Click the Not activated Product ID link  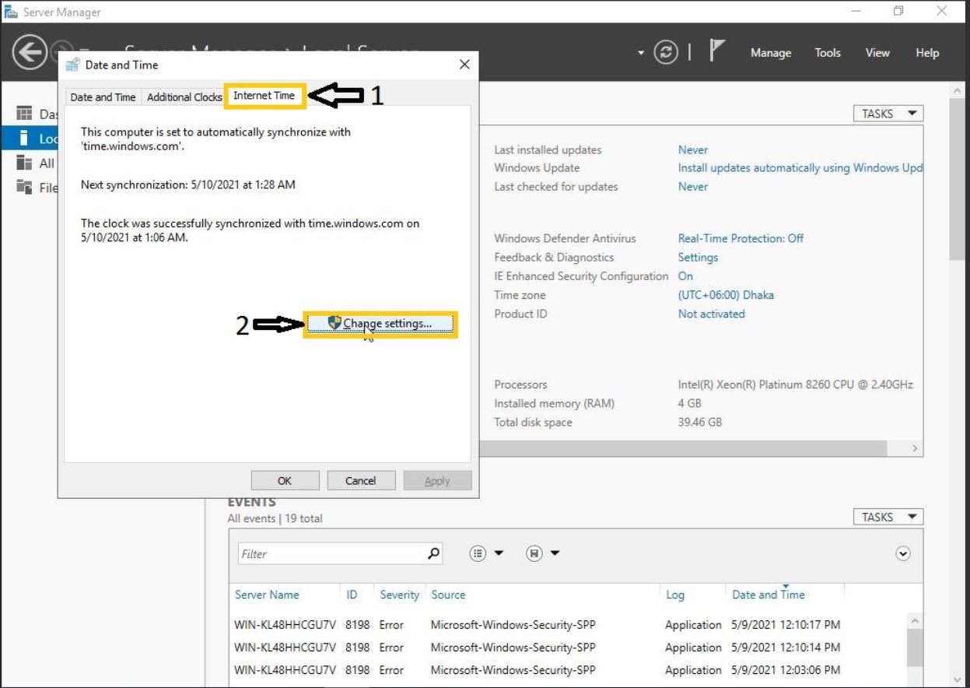tap(711, 314)
